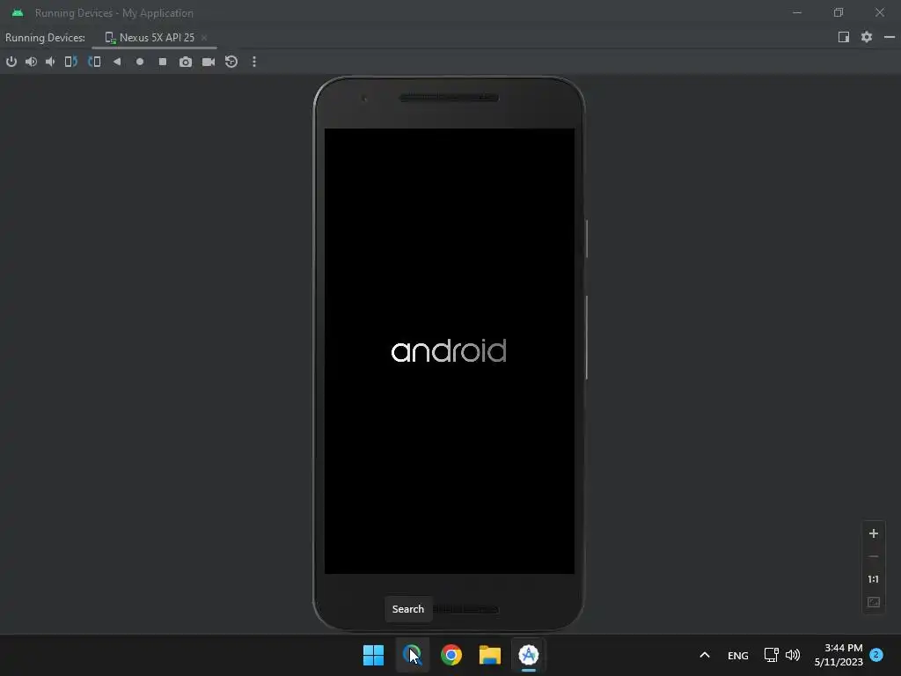Start screen recording with the video camera icon
The width and height of the screenshot is (901, 676).
[x=209, y=62]
